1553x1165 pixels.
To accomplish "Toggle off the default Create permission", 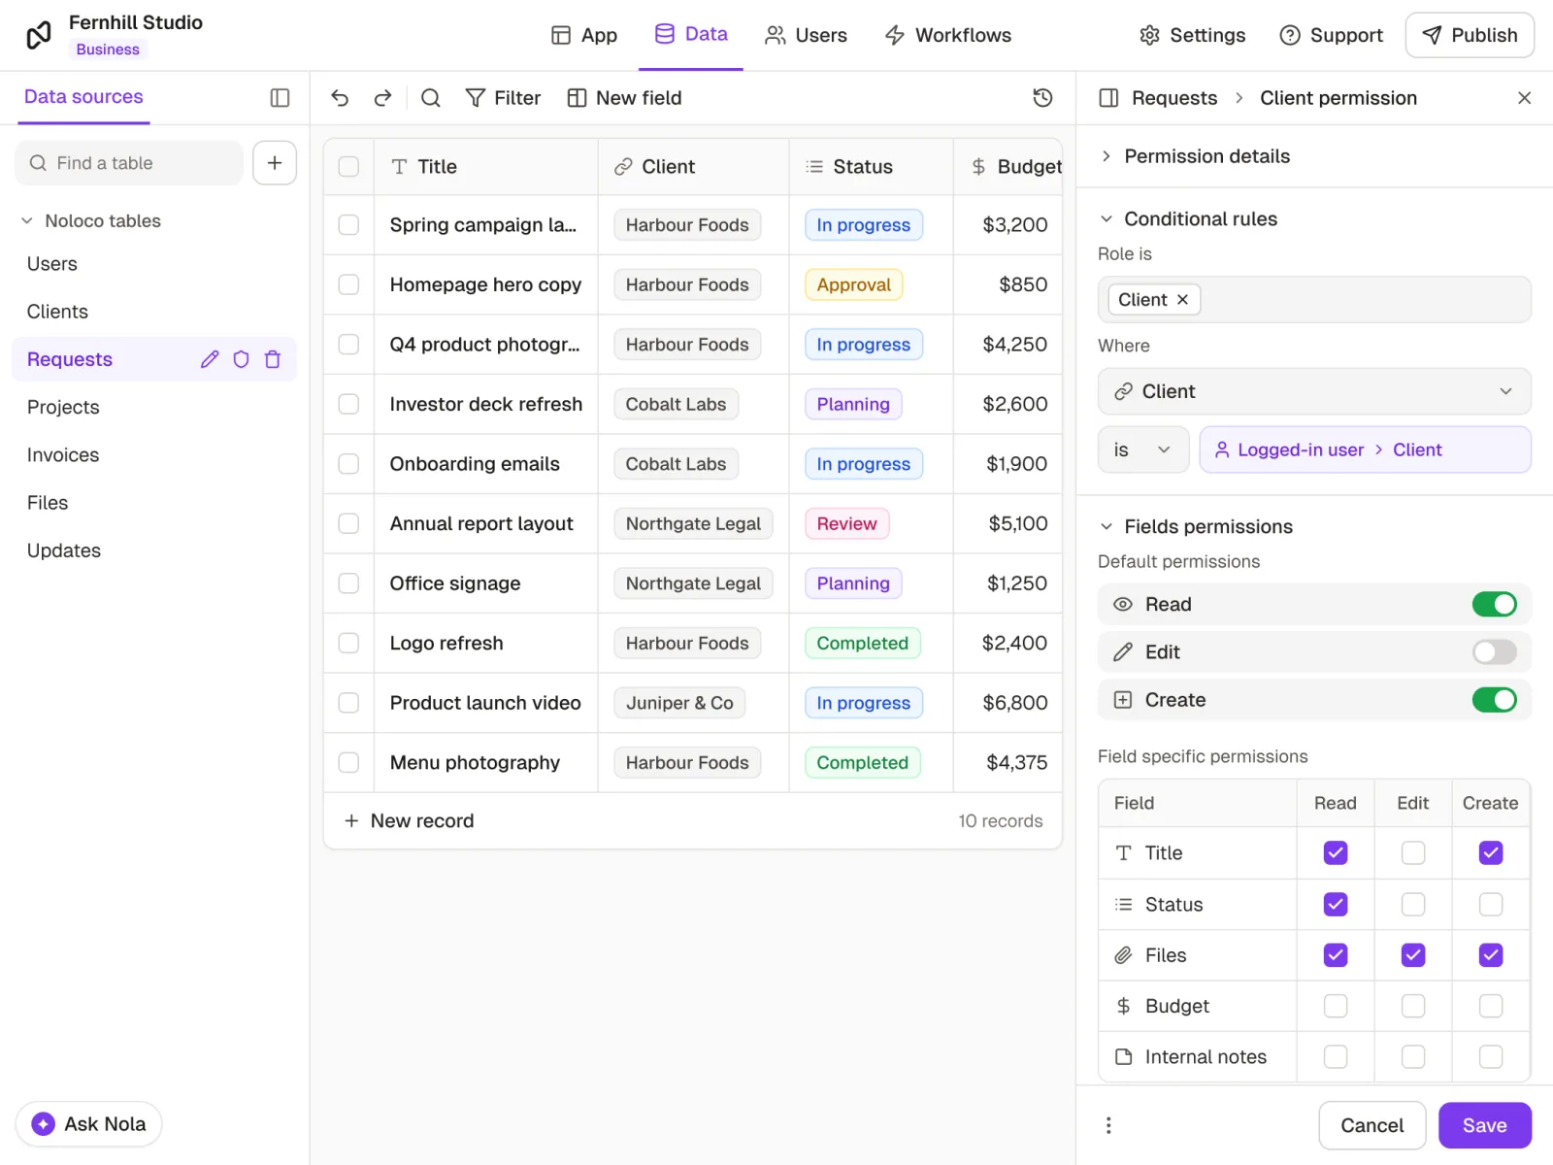I will click(1494, 700).
